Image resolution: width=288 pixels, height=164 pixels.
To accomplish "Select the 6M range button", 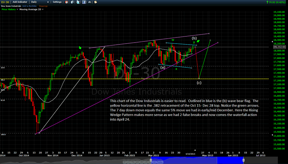I will [137, 162].
